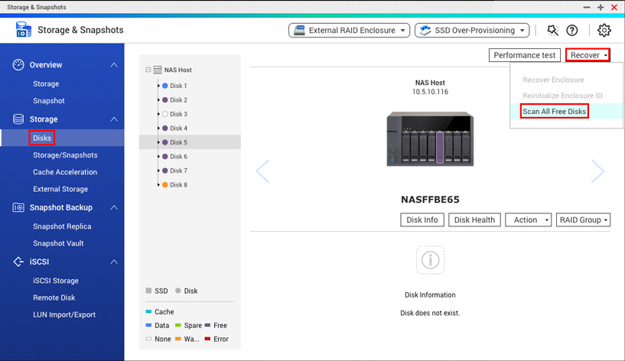Screen dimensions: 625x361
Task: Collapse the Overview section chevron
Action: coord(114,64)
